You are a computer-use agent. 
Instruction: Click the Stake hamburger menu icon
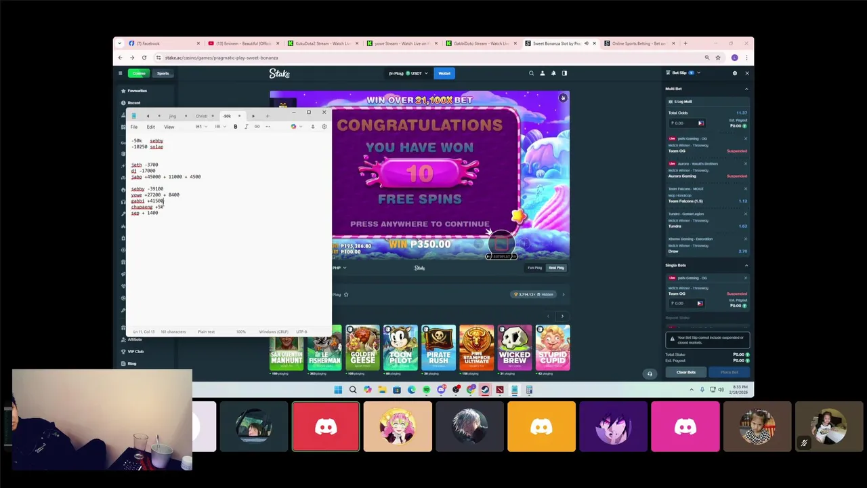click(120, 73)
